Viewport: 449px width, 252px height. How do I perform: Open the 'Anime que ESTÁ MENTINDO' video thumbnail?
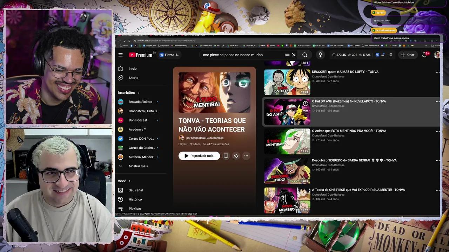tap(287, 141)
